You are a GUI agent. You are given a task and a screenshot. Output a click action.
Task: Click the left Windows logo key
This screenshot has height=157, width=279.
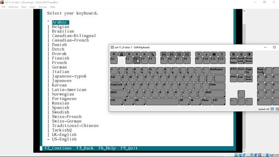coord(129,102)
